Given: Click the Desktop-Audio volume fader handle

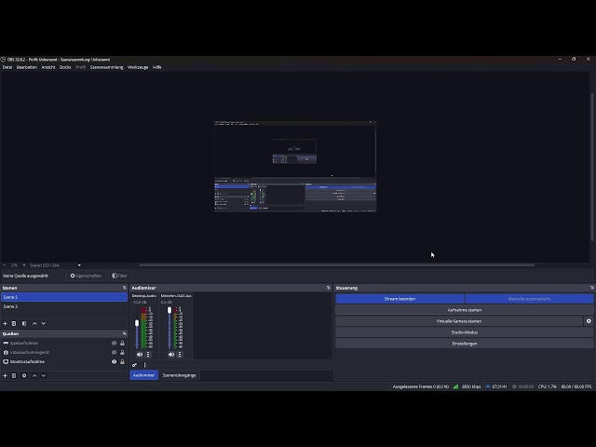Looking at the screenshot, I should coord(137,323).
